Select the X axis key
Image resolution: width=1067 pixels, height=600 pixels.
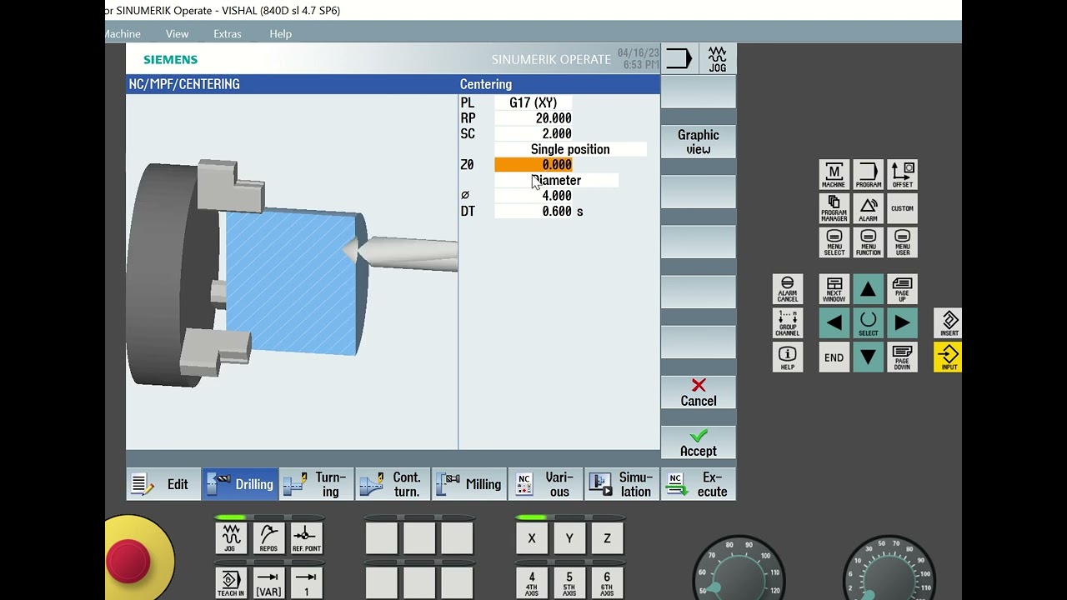click(x=532, y=538)
